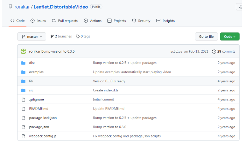Open the .gitignore file
The image size is (246, 142).
[36, 99]
